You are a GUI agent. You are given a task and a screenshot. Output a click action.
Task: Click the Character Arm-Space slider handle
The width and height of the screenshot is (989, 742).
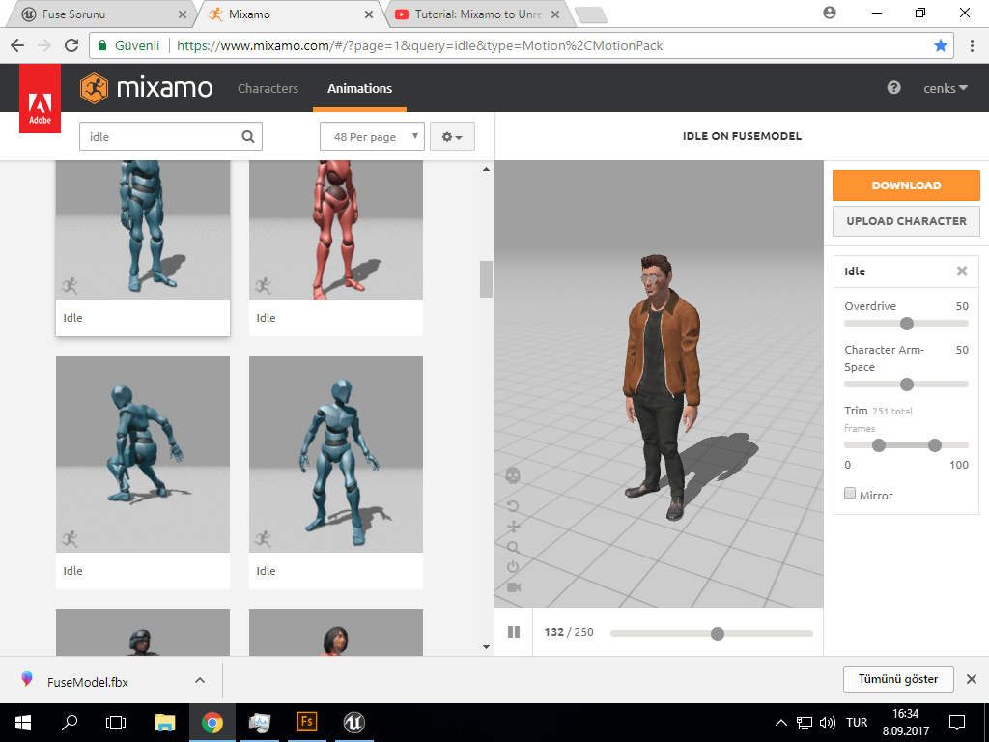(x=907, y=385)
